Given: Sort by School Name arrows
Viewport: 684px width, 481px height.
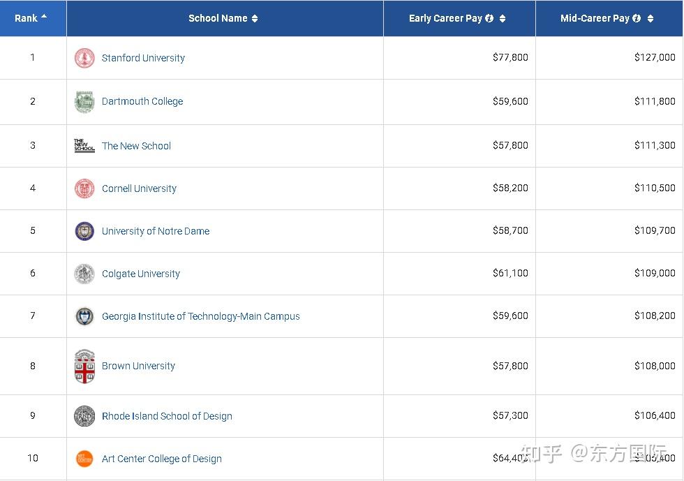Looking at the screenshot, I should [x=255, y=18].
